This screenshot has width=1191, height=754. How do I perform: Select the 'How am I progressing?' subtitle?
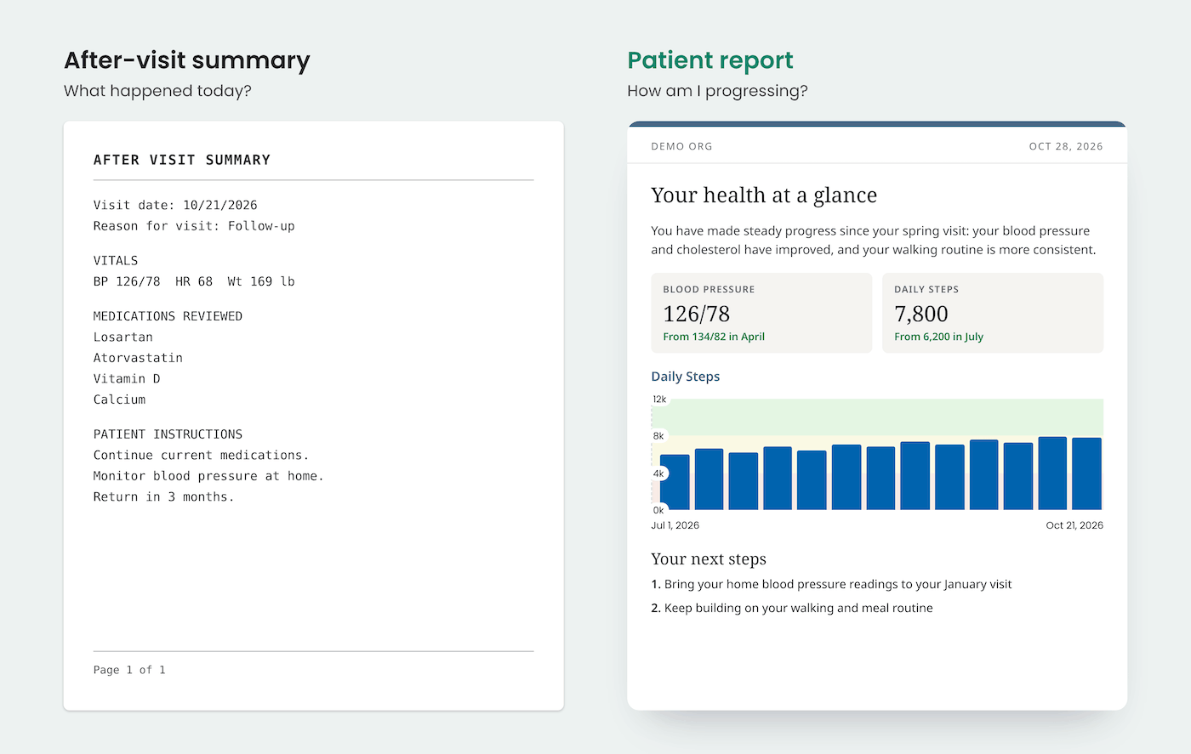click(717, 91)
